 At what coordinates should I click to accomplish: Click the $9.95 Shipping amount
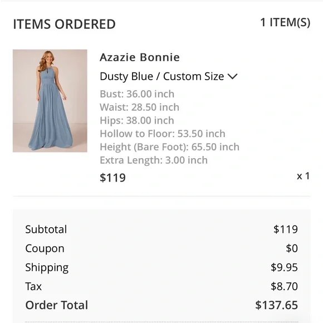(x=284, y=267)
